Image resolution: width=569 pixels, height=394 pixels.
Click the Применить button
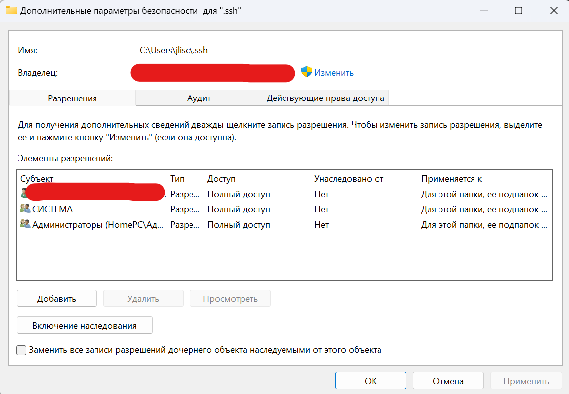coord(526,380)
